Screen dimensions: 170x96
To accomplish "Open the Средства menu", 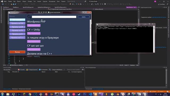I will tap(45, 1).
